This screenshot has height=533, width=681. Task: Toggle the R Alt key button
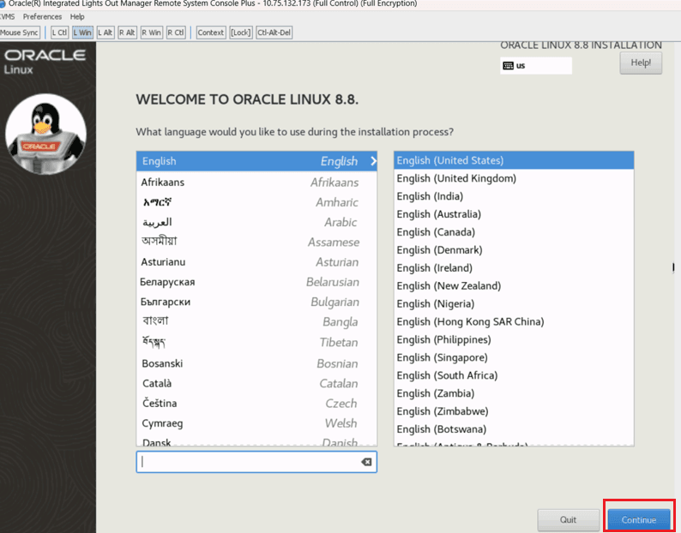coord(127,33)
